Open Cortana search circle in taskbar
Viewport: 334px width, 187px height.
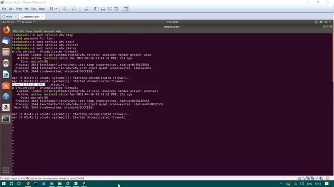(12, 183)
